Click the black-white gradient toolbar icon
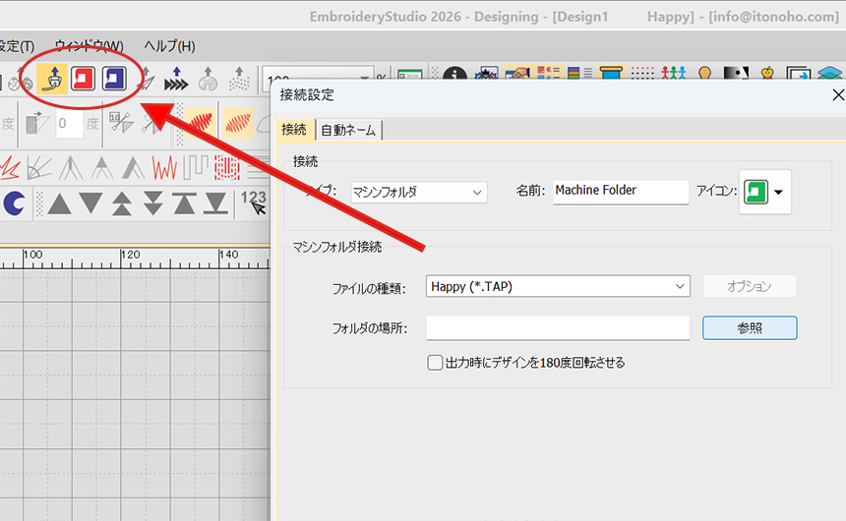Viewport: 846px width, 521px height. 736,74
